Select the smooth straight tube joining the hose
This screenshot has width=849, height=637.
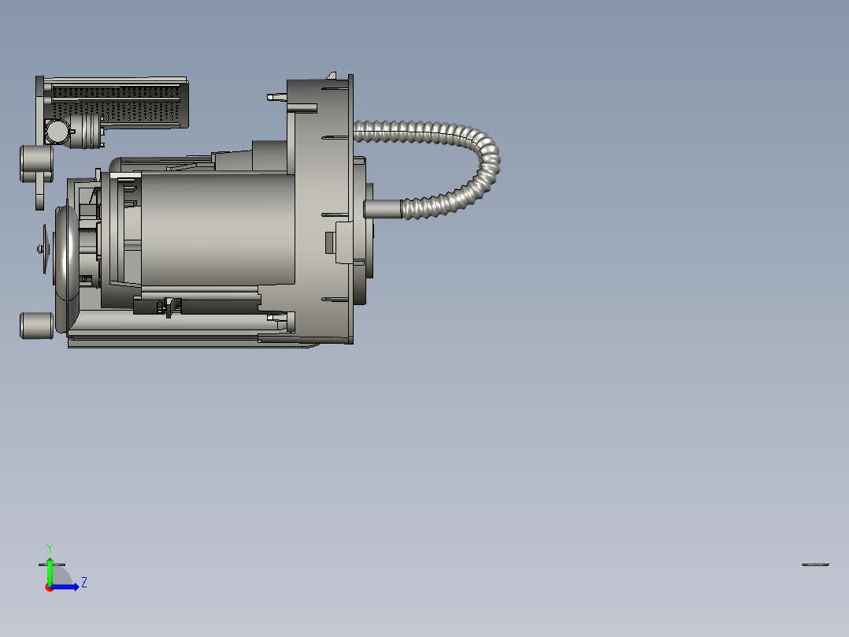pos(383,209)
